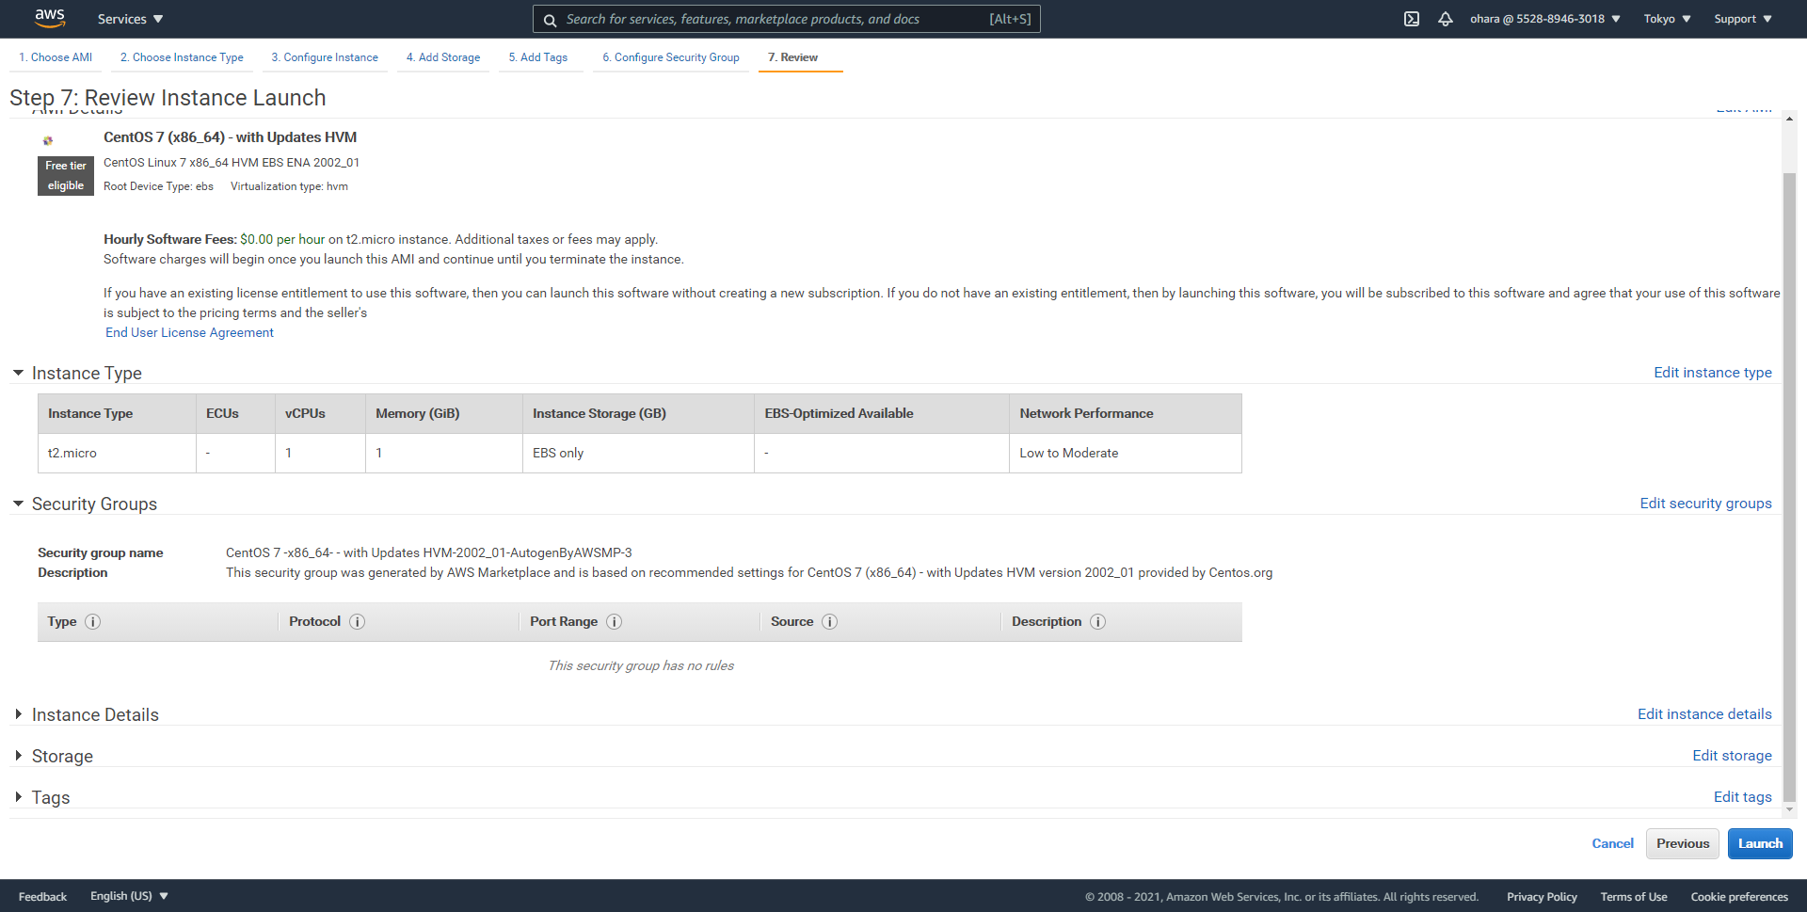Open the CloudShell terminal icon

tap(1412, 19)
